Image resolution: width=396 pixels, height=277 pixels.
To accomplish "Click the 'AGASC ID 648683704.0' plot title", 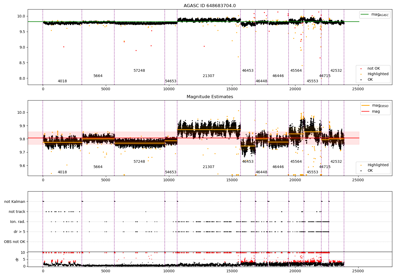I will click(x=210, y=6).
